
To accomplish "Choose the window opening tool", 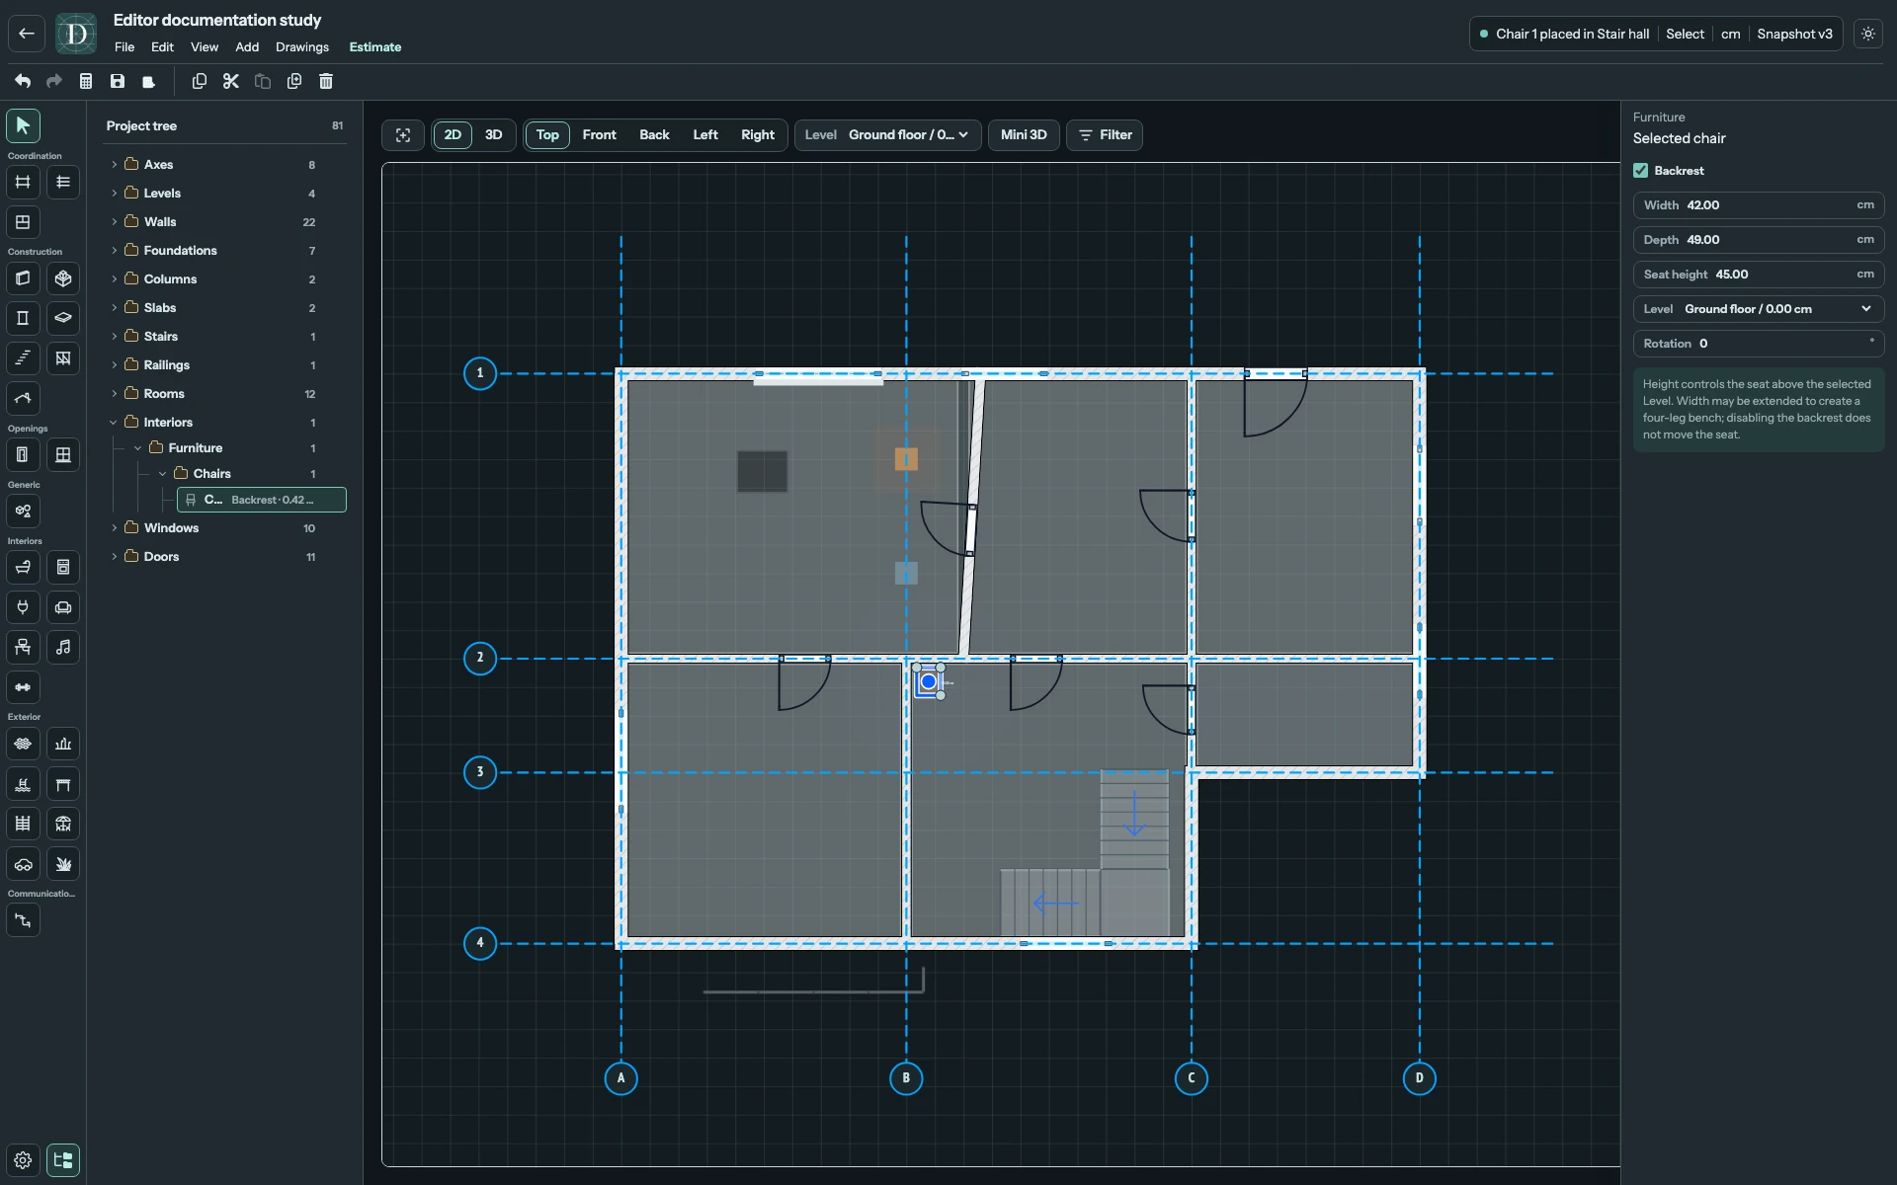I will click(63, 455).
